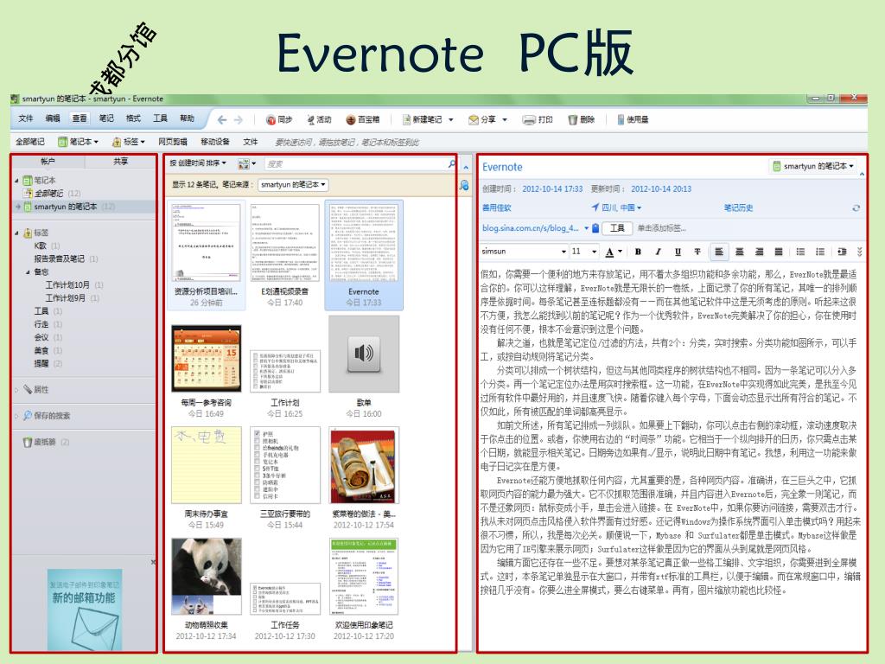Open the 编辑 menu
The width and height of the screenshot is (885, 664).
click(x=53, y=118)
